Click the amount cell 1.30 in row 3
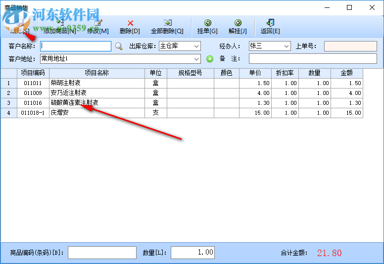 [347, 103]
